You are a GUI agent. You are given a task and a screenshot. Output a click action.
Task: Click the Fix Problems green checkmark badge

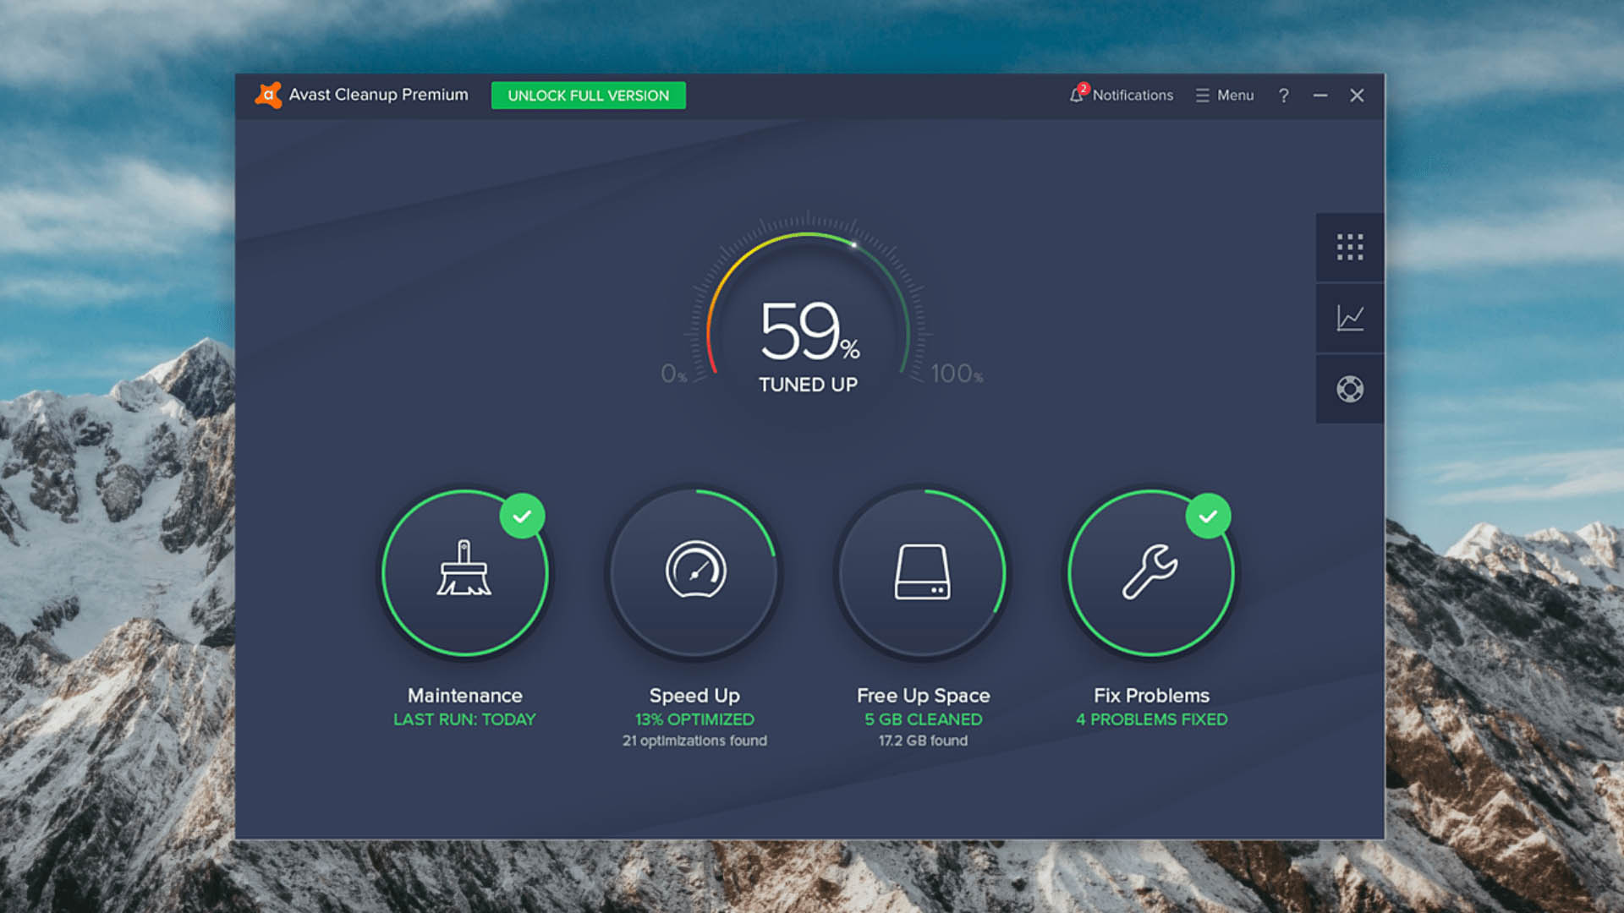click(x=1208, y=516)
